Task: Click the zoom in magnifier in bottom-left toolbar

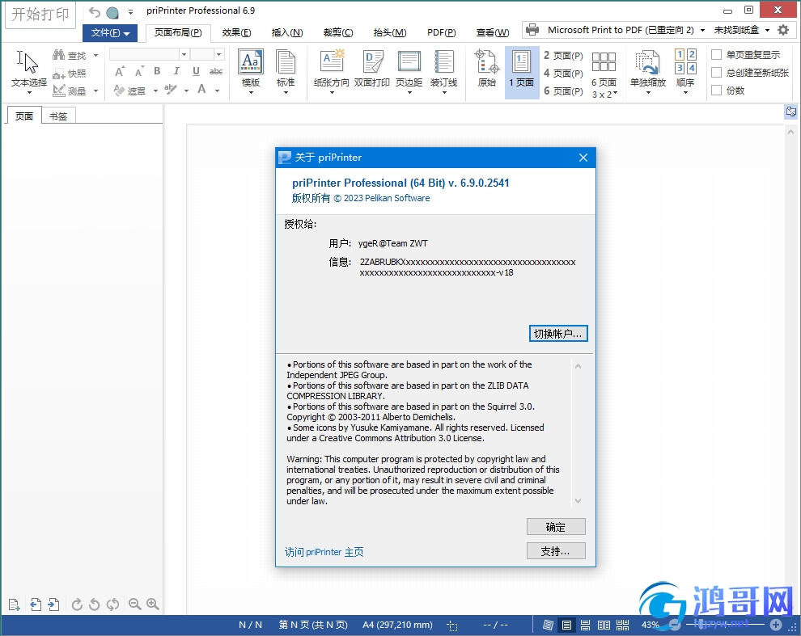Action: [x=153, y=604]
